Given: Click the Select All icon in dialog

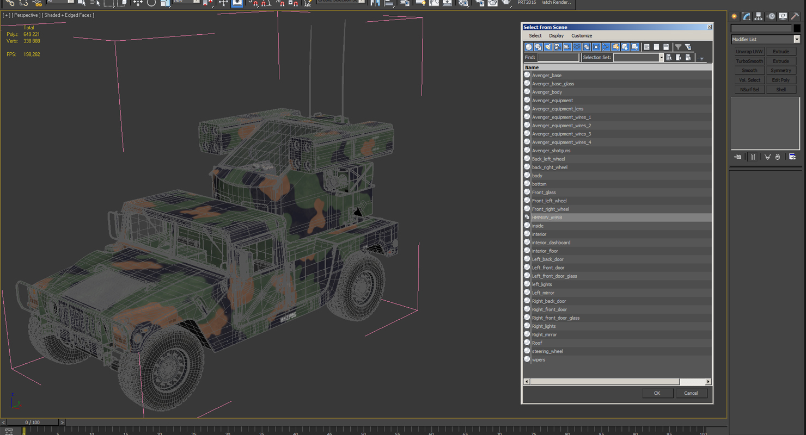Looking at the screenshot, I should (x=646, y=47).
